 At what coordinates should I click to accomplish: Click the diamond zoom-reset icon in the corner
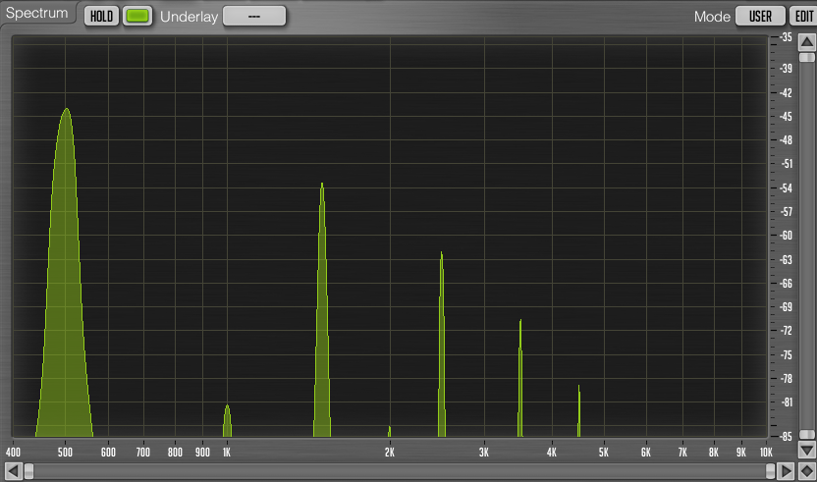click(806, 472)
